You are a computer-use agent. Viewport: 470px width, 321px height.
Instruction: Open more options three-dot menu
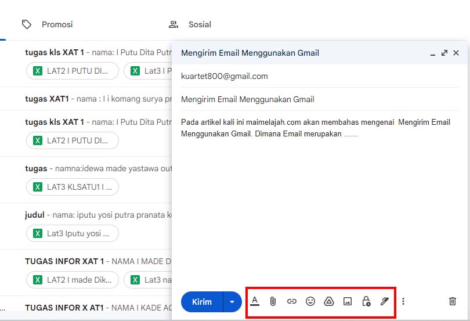tap(403, 301)
